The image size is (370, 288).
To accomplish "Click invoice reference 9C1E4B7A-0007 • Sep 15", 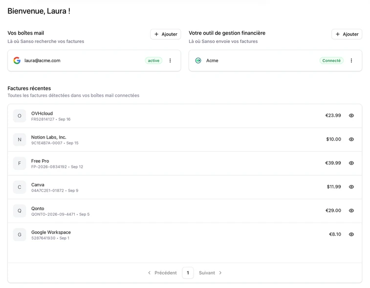I will [x=55, y=143].
